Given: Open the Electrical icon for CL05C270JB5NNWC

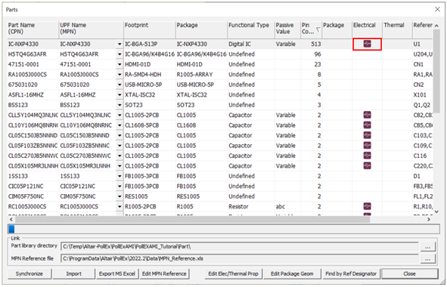Looking at the screenshot, I should coord(367,156).
